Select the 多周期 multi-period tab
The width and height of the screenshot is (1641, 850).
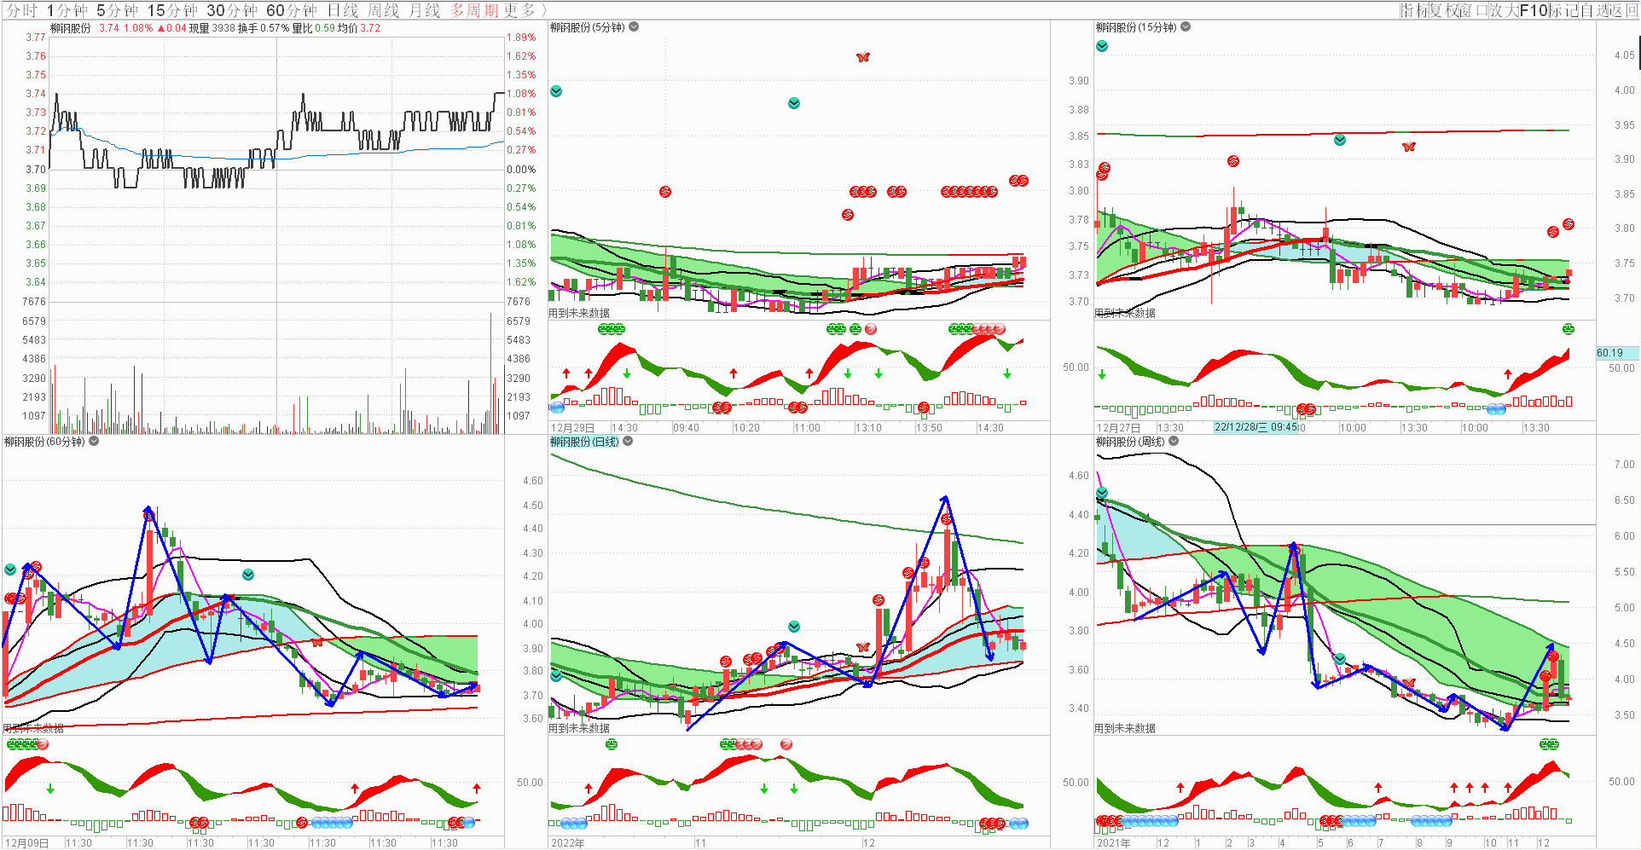pos(474,10)
